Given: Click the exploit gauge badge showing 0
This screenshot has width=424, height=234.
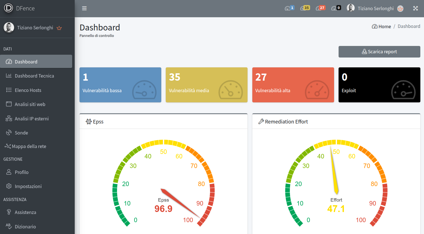Looking at the screenshot, I should point(336,8).
